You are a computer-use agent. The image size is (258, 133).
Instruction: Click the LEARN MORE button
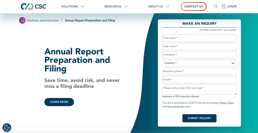[59, 102]
